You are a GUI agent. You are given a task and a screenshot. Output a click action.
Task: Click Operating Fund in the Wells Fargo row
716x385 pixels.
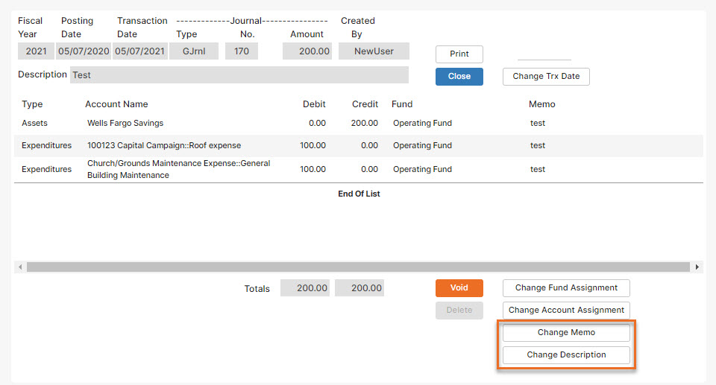tap(422, 123)
